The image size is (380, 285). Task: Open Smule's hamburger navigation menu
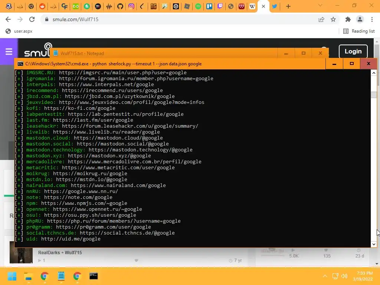(9, 52)
